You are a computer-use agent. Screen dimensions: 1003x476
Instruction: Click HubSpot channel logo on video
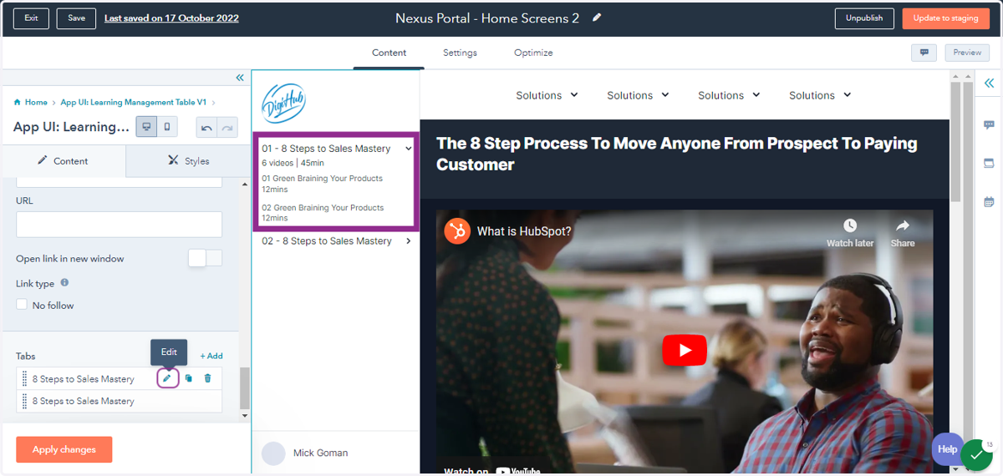[456, 231]
